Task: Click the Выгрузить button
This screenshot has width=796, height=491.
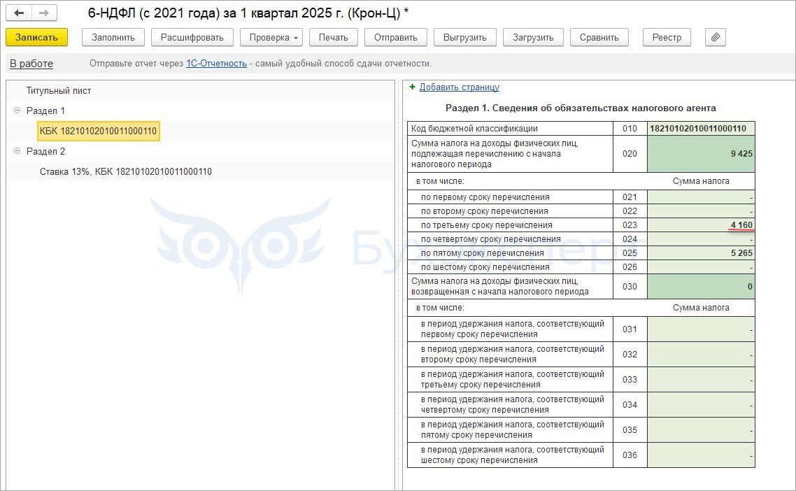Action: tap(464, 37)
